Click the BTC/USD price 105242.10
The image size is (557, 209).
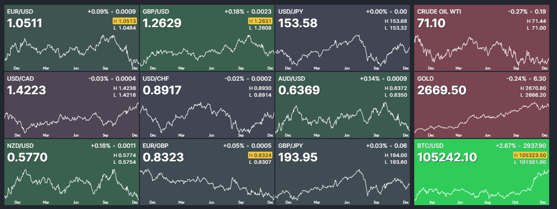pyautogui.click(x=447, y=157)
